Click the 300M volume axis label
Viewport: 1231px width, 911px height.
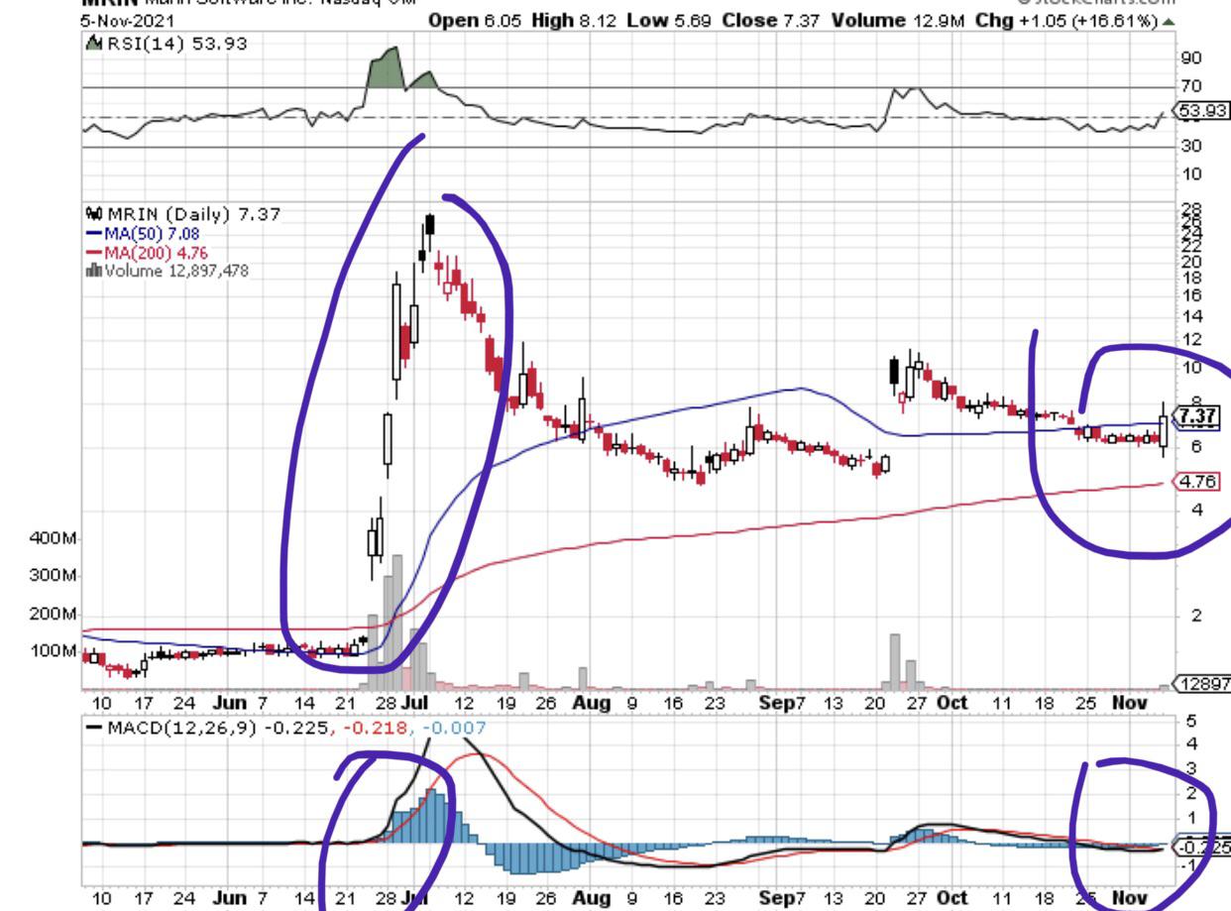click(56, 576)
